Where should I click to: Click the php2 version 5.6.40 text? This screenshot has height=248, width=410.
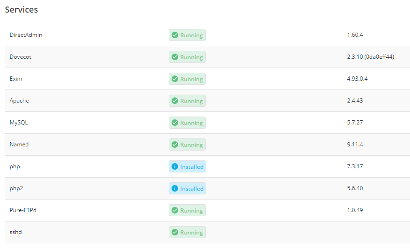coord(355,188)
